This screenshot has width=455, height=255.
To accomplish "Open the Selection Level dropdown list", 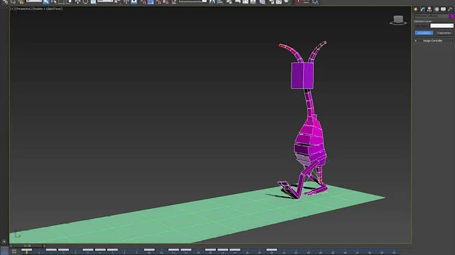I will coord(442,26).
